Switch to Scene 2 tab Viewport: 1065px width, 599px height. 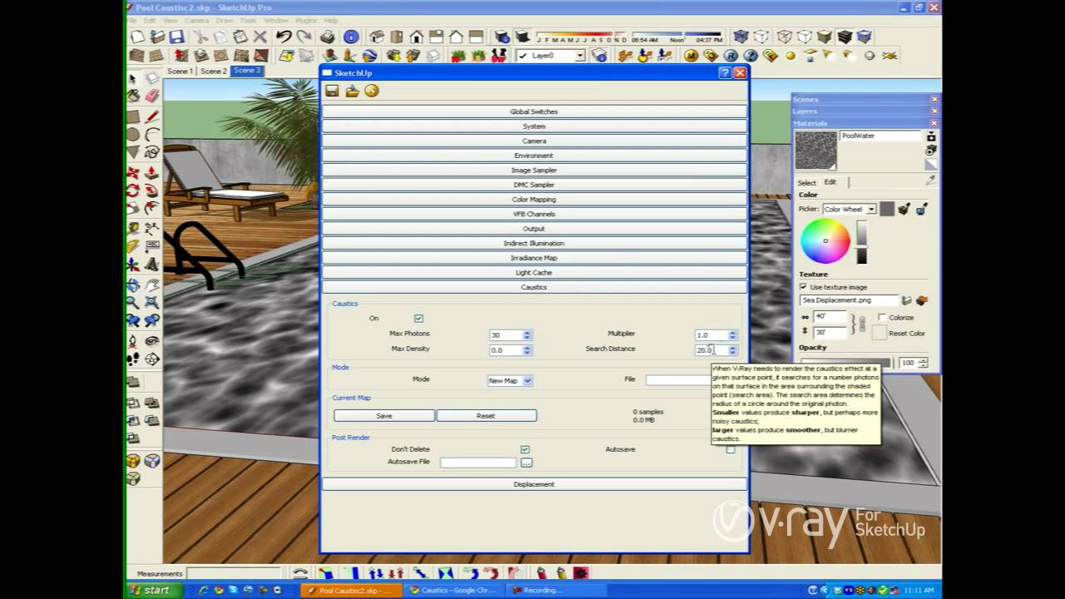pos(213,72)
